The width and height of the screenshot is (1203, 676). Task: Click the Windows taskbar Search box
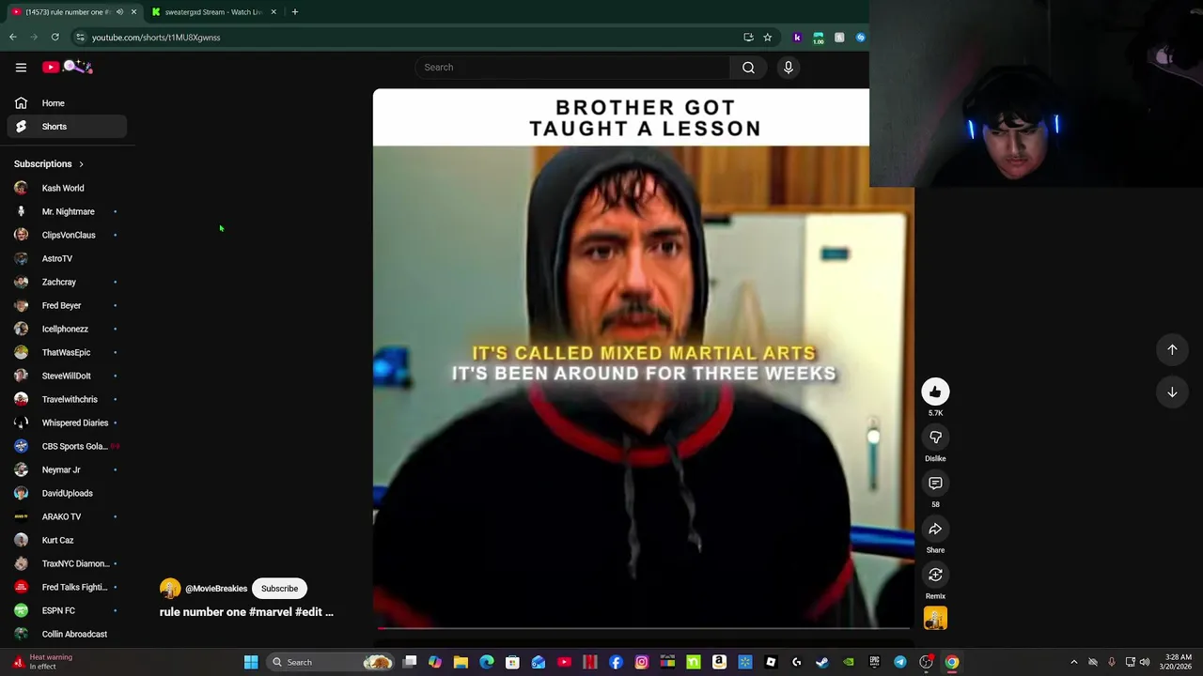(329, 662)
